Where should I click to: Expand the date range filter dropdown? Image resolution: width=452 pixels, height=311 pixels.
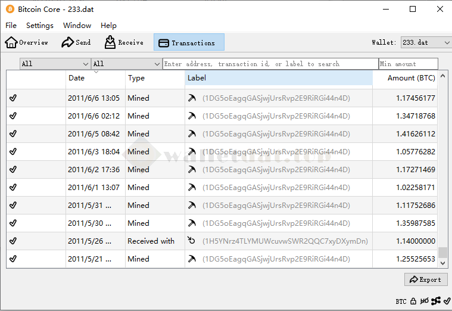(55, 64)
